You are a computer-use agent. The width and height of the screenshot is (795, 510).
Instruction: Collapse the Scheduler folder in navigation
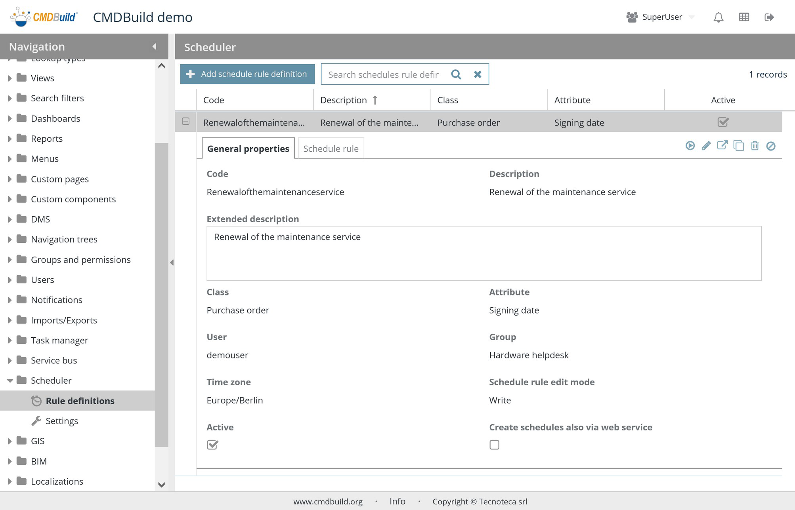click(10, 381)
